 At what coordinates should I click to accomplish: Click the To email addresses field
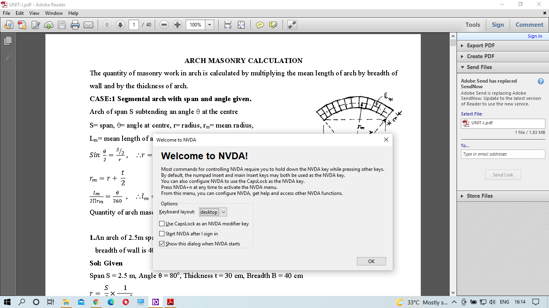[x=503, y=154]
